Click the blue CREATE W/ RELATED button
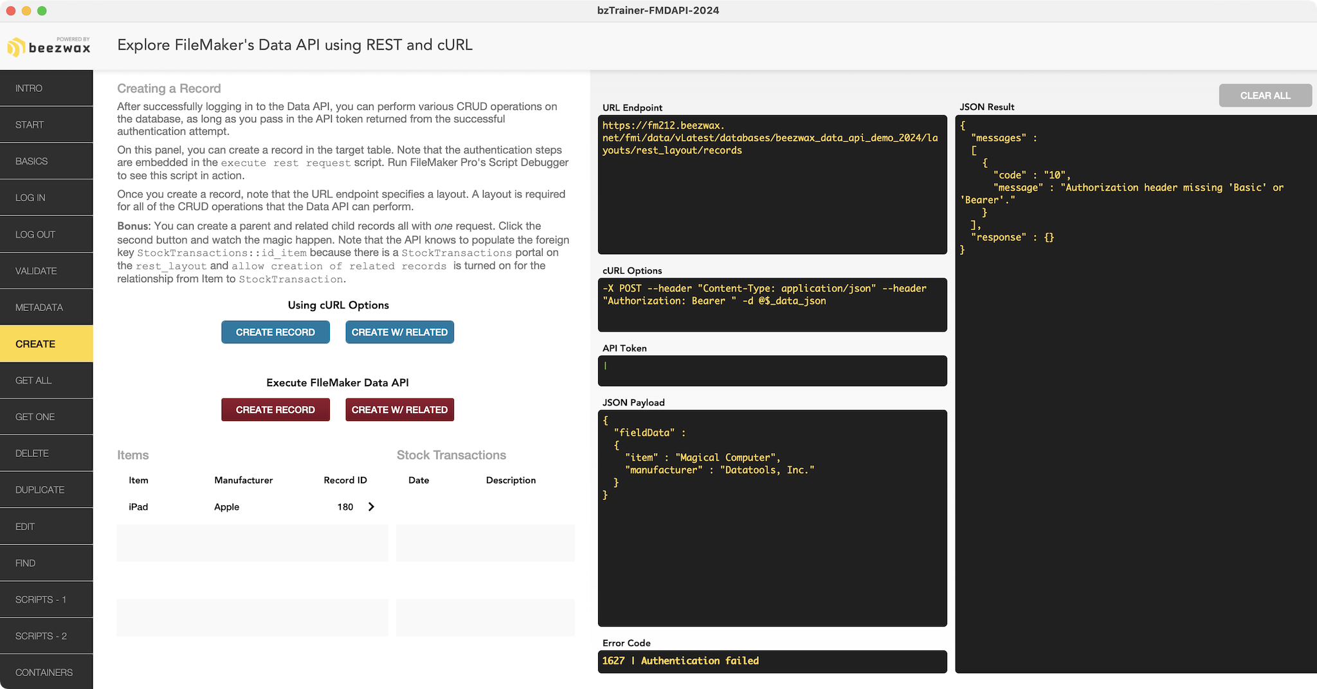 (399, 332)
